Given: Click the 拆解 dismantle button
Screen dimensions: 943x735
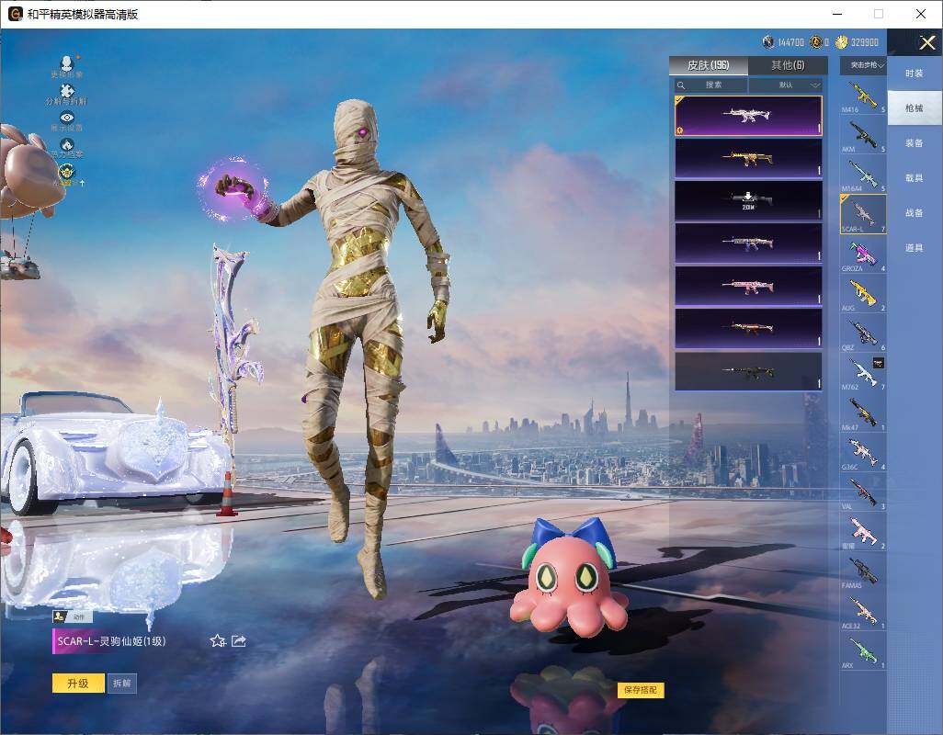Looking at the screenshot, I should [x=122, y=684].
